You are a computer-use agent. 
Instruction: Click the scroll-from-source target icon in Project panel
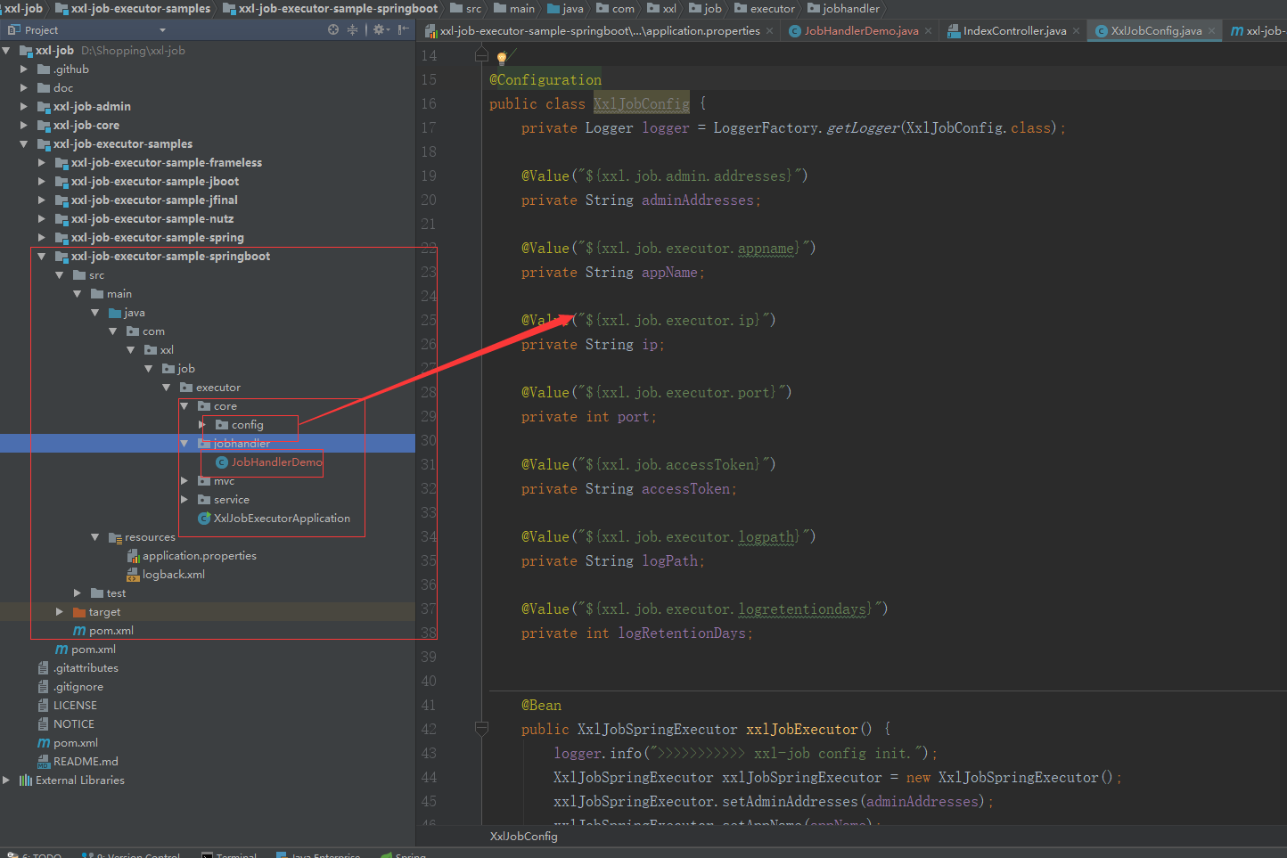tap(333, 29)
